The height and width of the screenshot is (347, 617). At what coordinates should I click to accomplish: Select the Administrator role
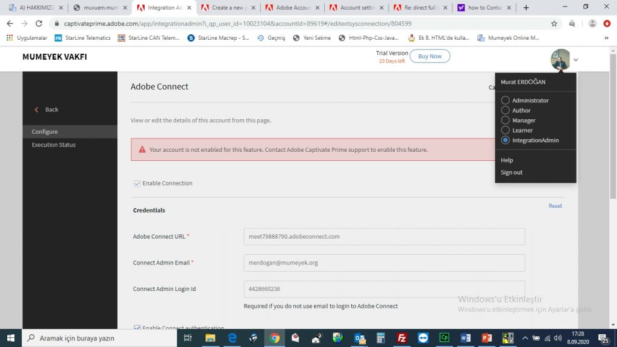click(x=505, y=100)
